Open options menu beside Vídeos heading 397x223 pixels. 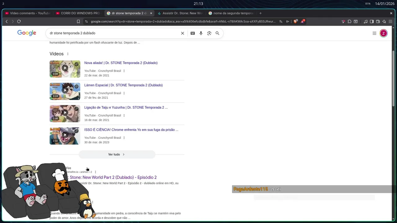point(68,54)
